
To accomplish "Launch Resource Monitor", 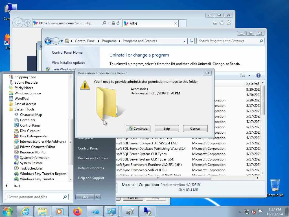I will pyautogui.click(x=33, y=152).
